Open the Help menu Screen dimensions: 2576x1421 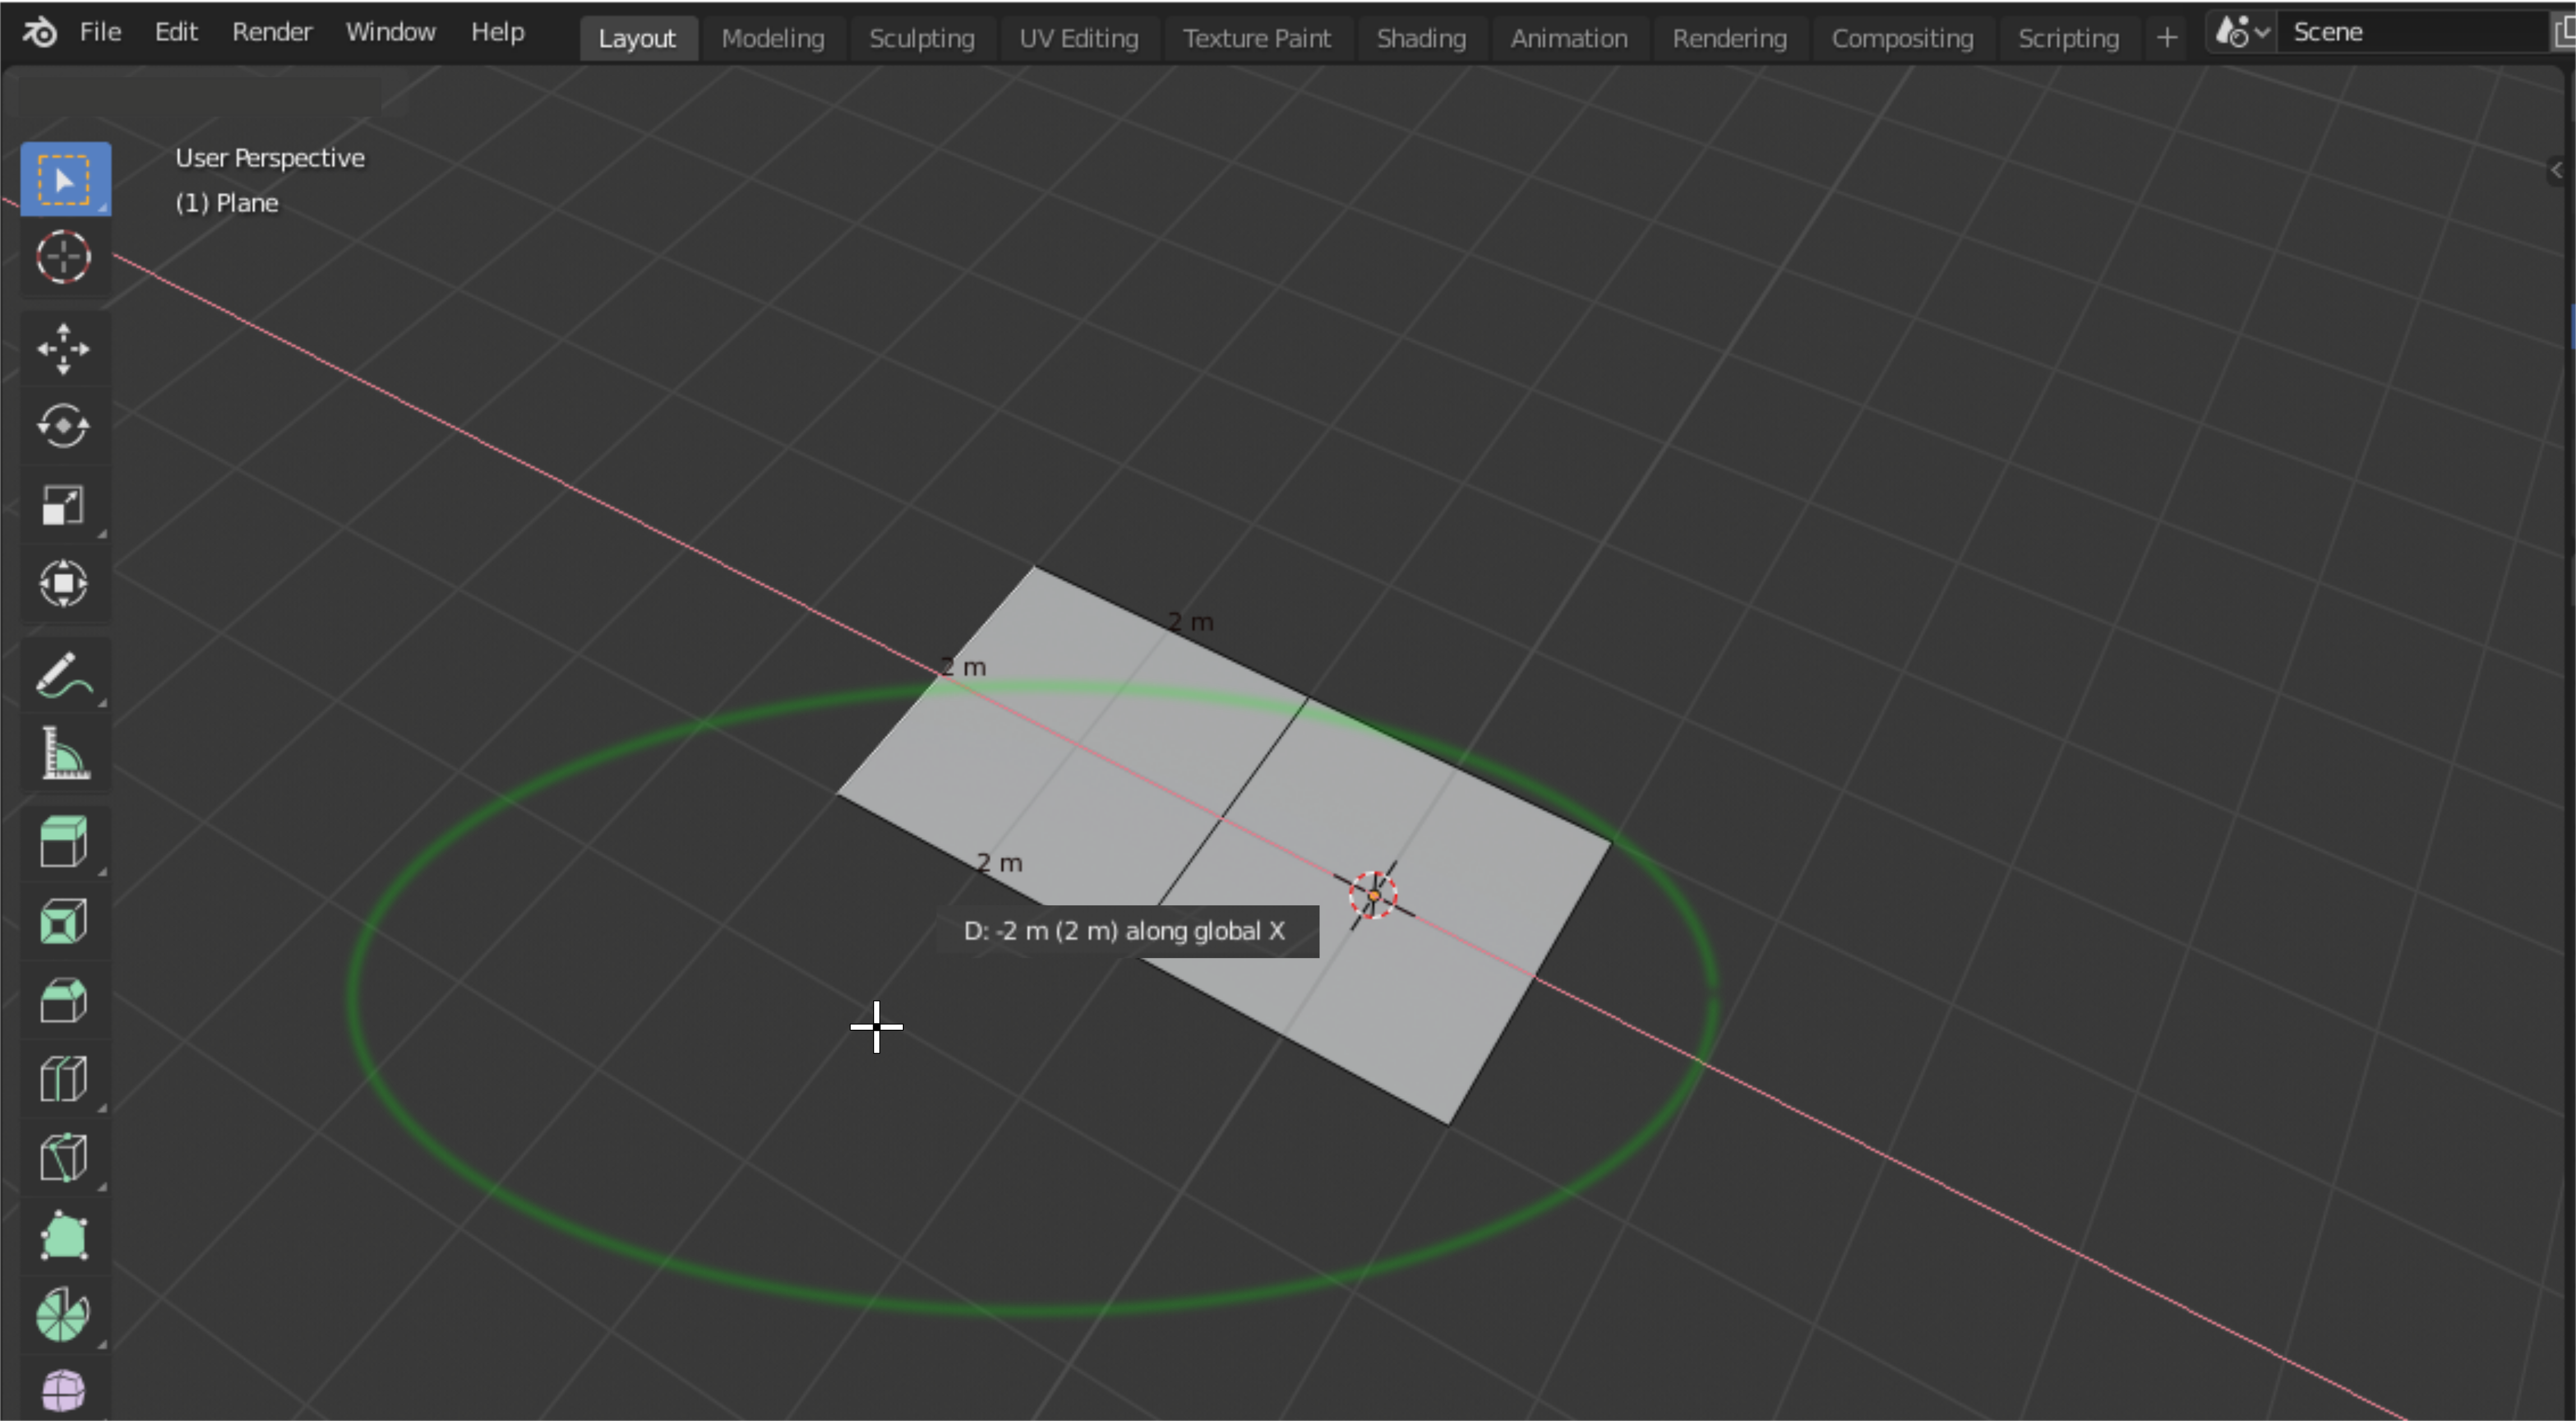tap(497, 32)
